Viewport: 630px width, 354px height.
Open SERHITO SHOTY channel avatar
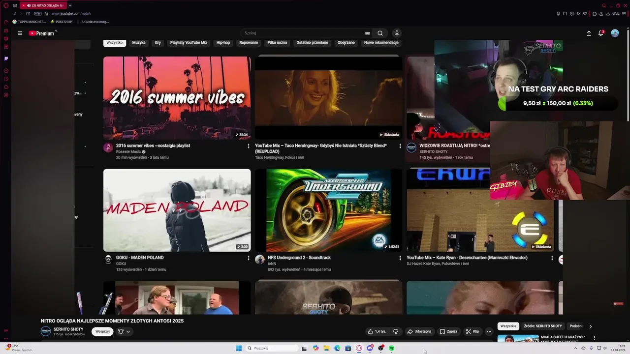pyautogui.click(x=46, y=331)
